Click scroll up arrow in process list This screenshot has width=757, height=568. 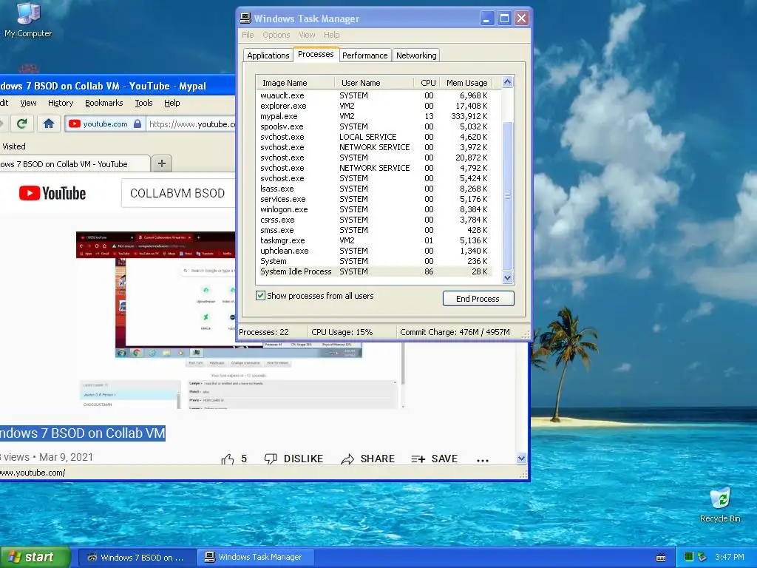[x=507, y=82]
